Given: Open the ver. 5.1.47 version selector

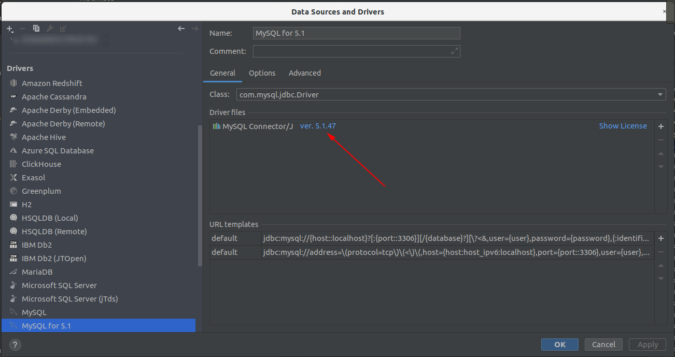Looking at the screenshot, I should click(x=318, y=126).
